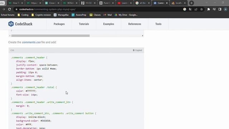Open the profile avatar menu
This screenshot has height=129, width=229.
(x=225, y=9)
